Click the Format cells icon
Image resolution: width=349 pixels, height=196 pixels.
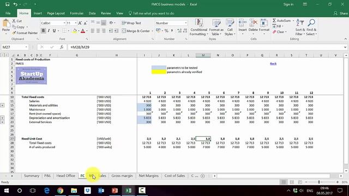click(x=264, y=23)
